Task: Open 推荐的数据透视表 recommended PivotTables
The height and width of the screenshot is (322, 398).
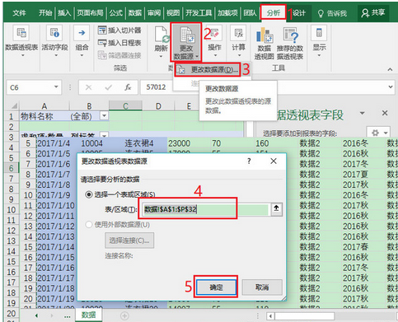Action: (290, 44)
